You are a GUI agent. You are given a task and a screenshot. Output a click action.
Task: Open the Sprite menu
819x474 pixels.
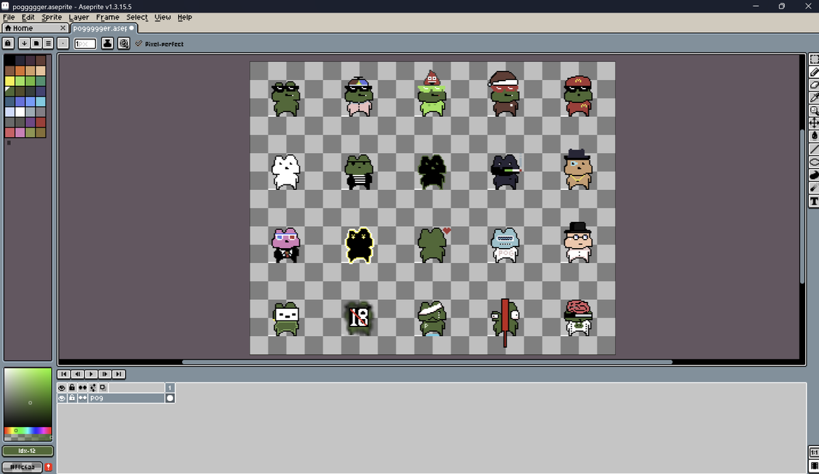pyautogui.click(x=52, y=17)
